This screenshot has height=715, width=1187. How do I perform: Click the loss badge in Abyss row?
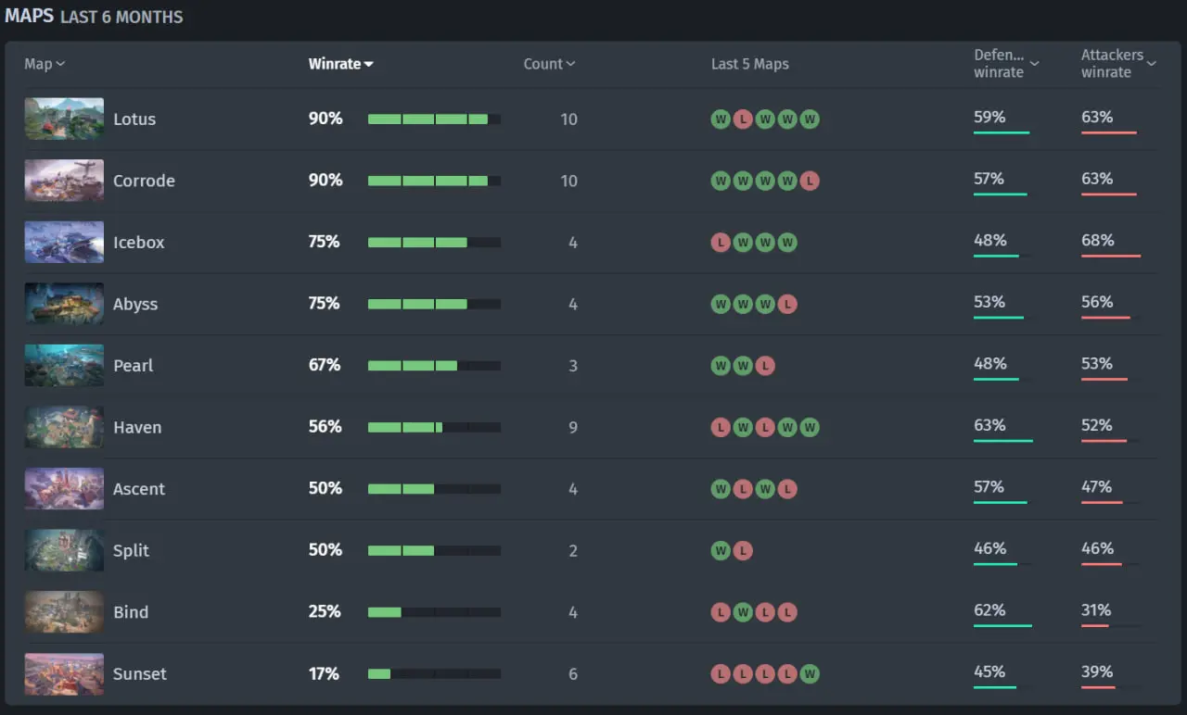[787, 304]
